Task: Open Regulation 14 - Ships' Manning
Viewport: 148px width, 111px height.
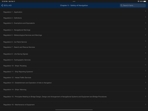Action: click(74, 89)
